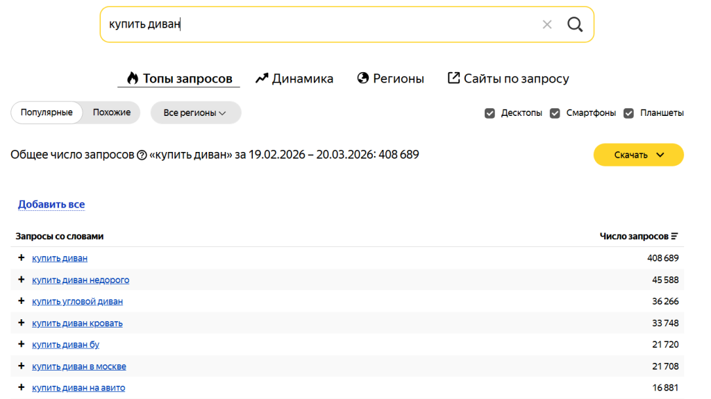This screenshot has width=711, height=399.
Task: Open the Динамика tab
Action: pos(294,78)
